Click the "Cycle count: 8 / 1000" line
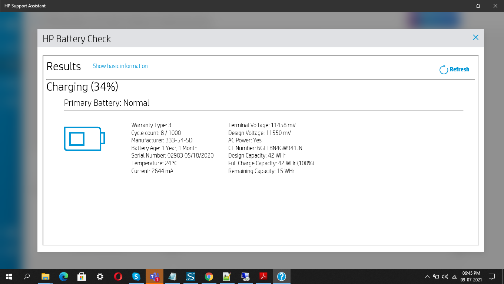 click(156, 133)
